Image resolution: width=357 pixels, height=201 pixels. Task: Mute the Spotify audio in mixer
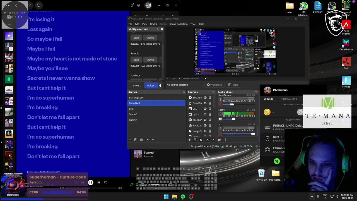pyautogui.click(x=220, y=119)
